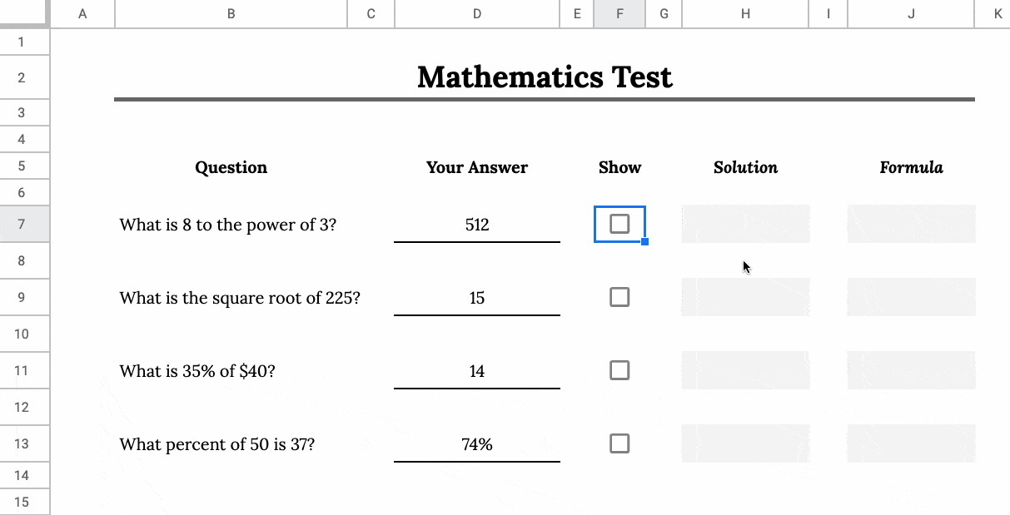Viewport: 1010px width, 515px height.
Task: Select the column H header
Action: (744, 13)
